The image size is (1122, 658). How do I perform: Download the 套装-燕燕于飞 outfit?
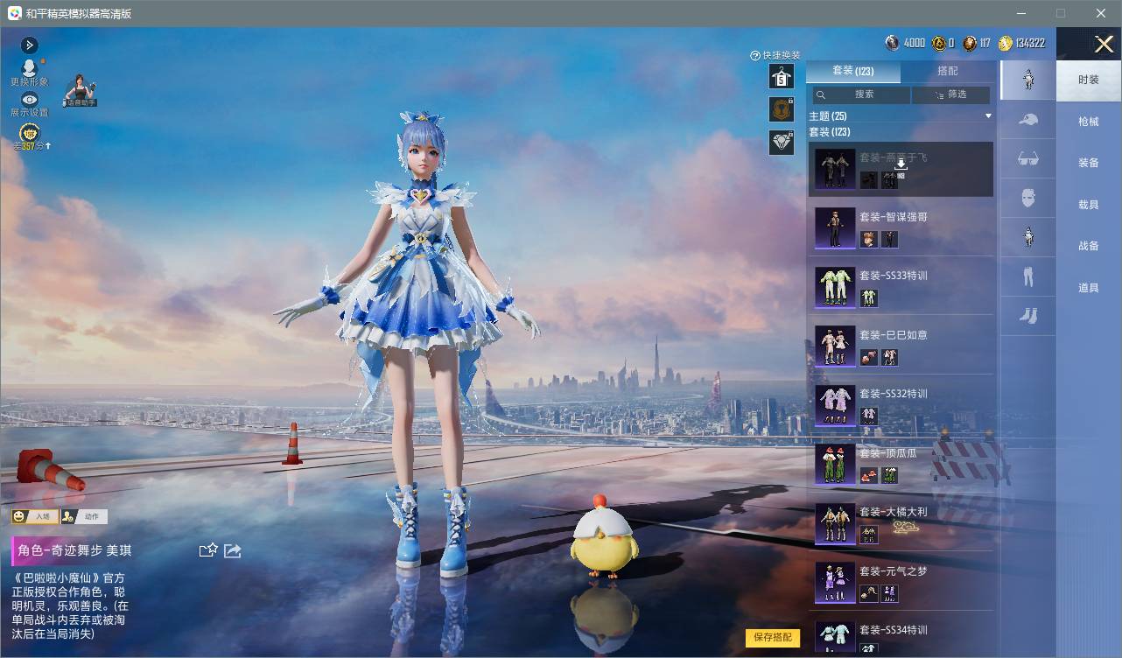pyautogui.click(x=901, y=164)
